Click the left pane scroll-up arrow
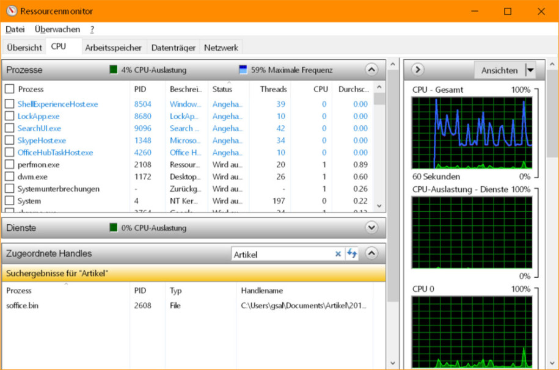 392,65
